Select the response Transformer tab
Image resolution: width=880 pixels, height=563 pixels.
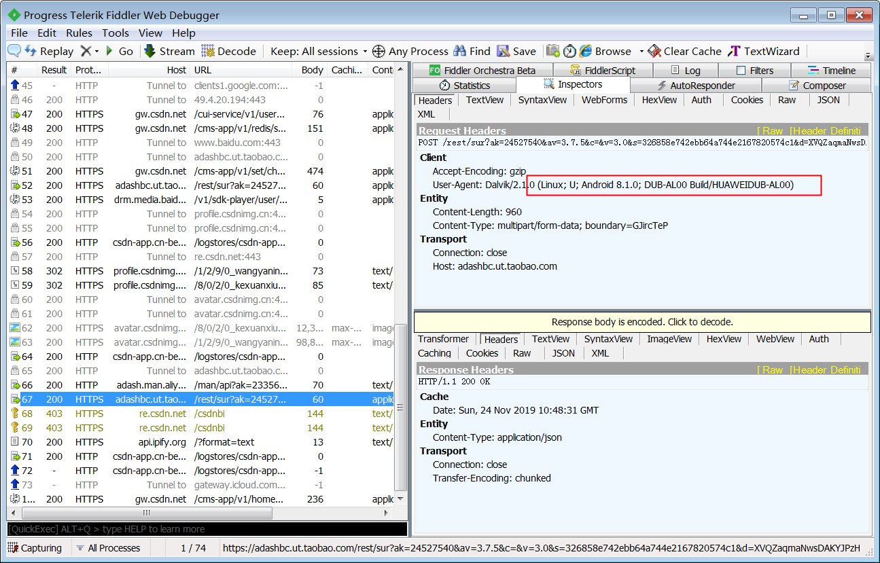click(443, 339)
